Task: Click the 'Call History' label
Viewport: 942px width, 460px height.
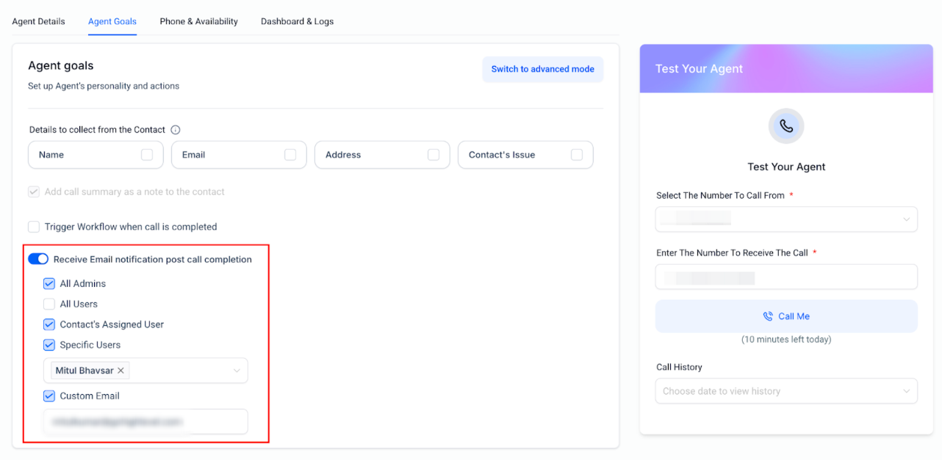Action: click(x=679, y=367)
